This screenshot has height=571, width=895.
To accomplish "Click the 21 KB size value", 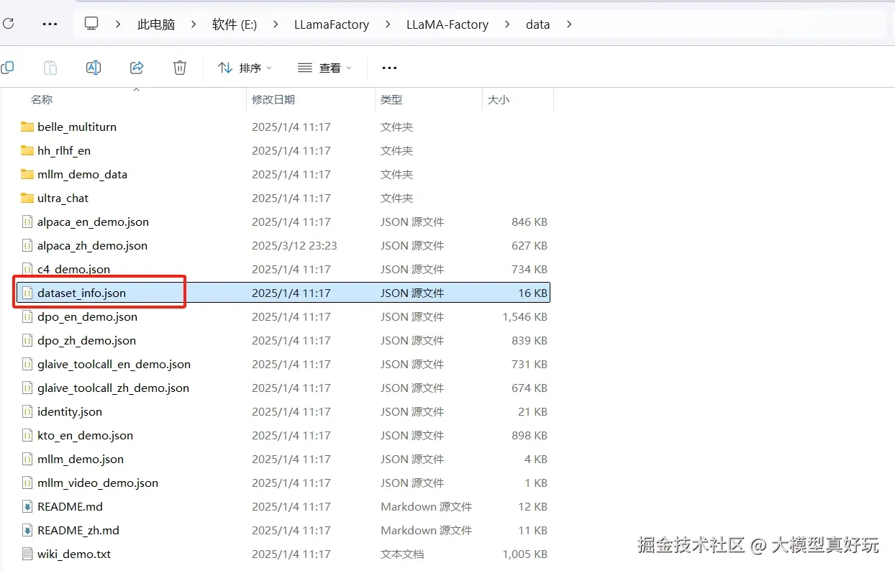I will click(x=532, y=411).
